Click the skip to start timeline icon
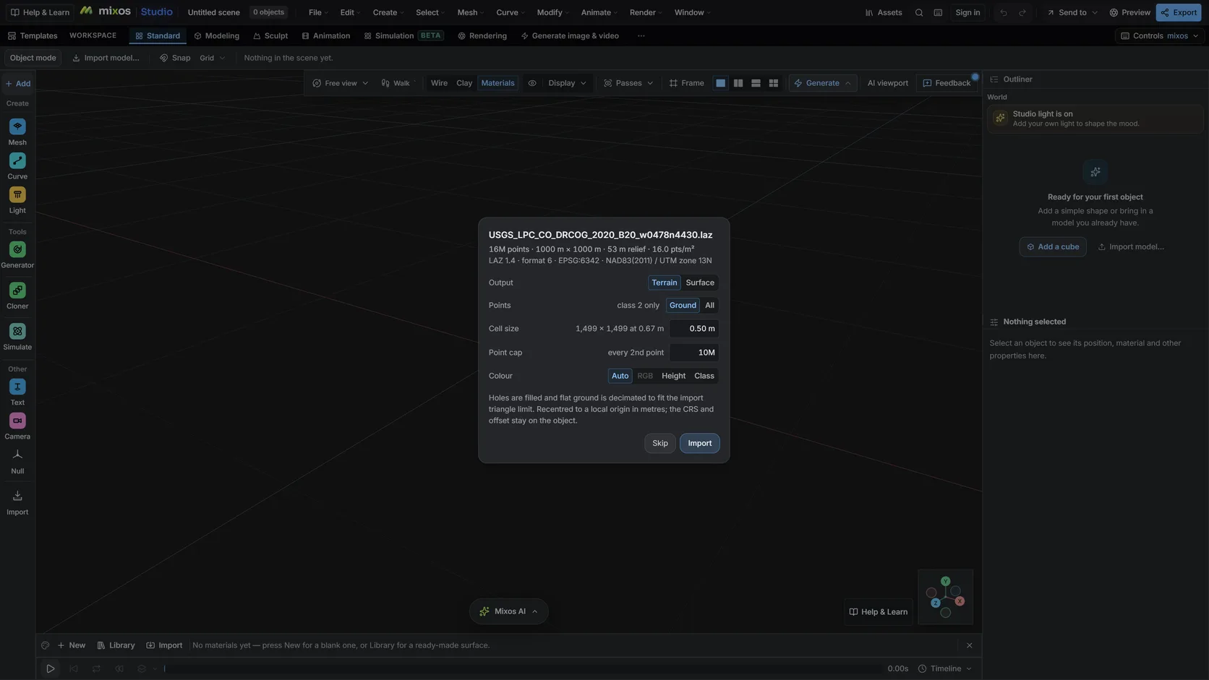Image resolution: width=1209 pixels, height=680 pixels. [x=74, y=668]
